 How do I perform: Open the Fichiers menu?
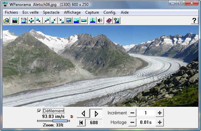[x=11, y=12]
